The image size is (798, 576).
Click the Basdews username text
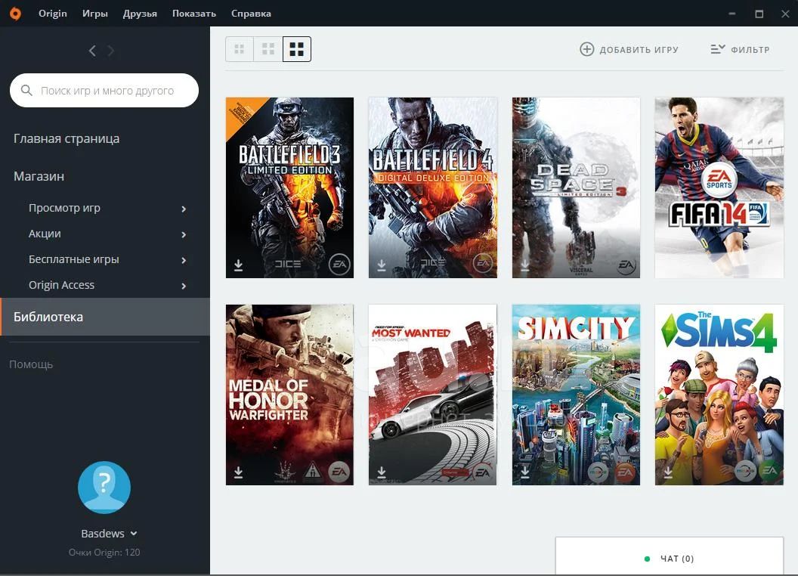[103, 534]
